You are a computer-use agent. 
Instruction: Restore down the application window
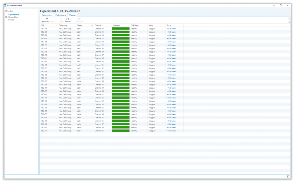tap(281, 5)
